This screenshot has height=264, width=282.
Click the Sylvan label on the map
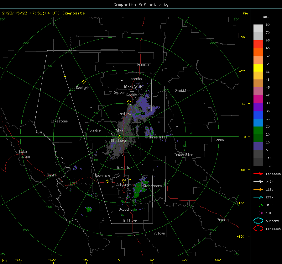point(120,93)
